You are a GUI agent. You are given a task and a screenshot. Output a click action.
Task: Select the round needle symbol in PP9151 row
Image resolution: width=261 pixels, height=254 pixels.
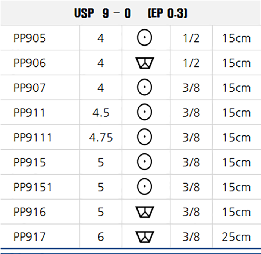145,186
